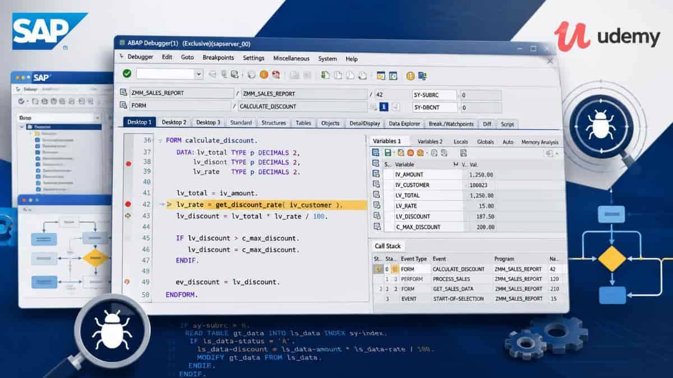
Task: Click the second step icon in main toolbar
Action: (224, 74)
